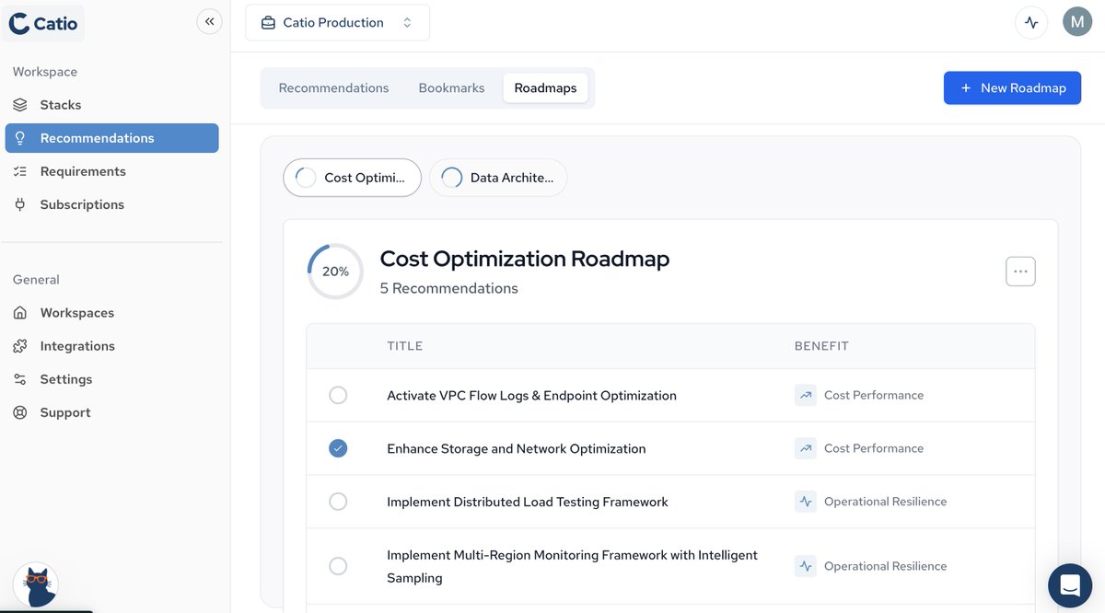Click Cost Performance trend icon for VPC Flow Logs
This screenshot has width=1105, height=613.
pos(806,396)
